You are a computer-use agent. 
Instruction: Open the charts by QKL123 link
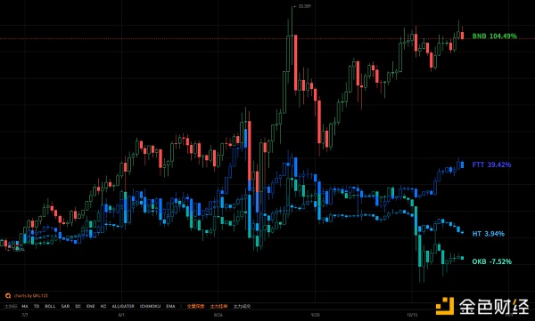tap(31, 296)
